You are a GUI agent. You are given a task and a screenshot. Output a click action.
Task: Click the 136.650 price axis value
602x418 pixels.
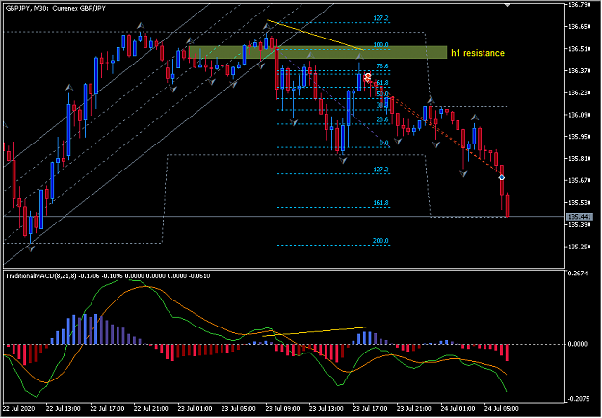(x=580, y=27)
